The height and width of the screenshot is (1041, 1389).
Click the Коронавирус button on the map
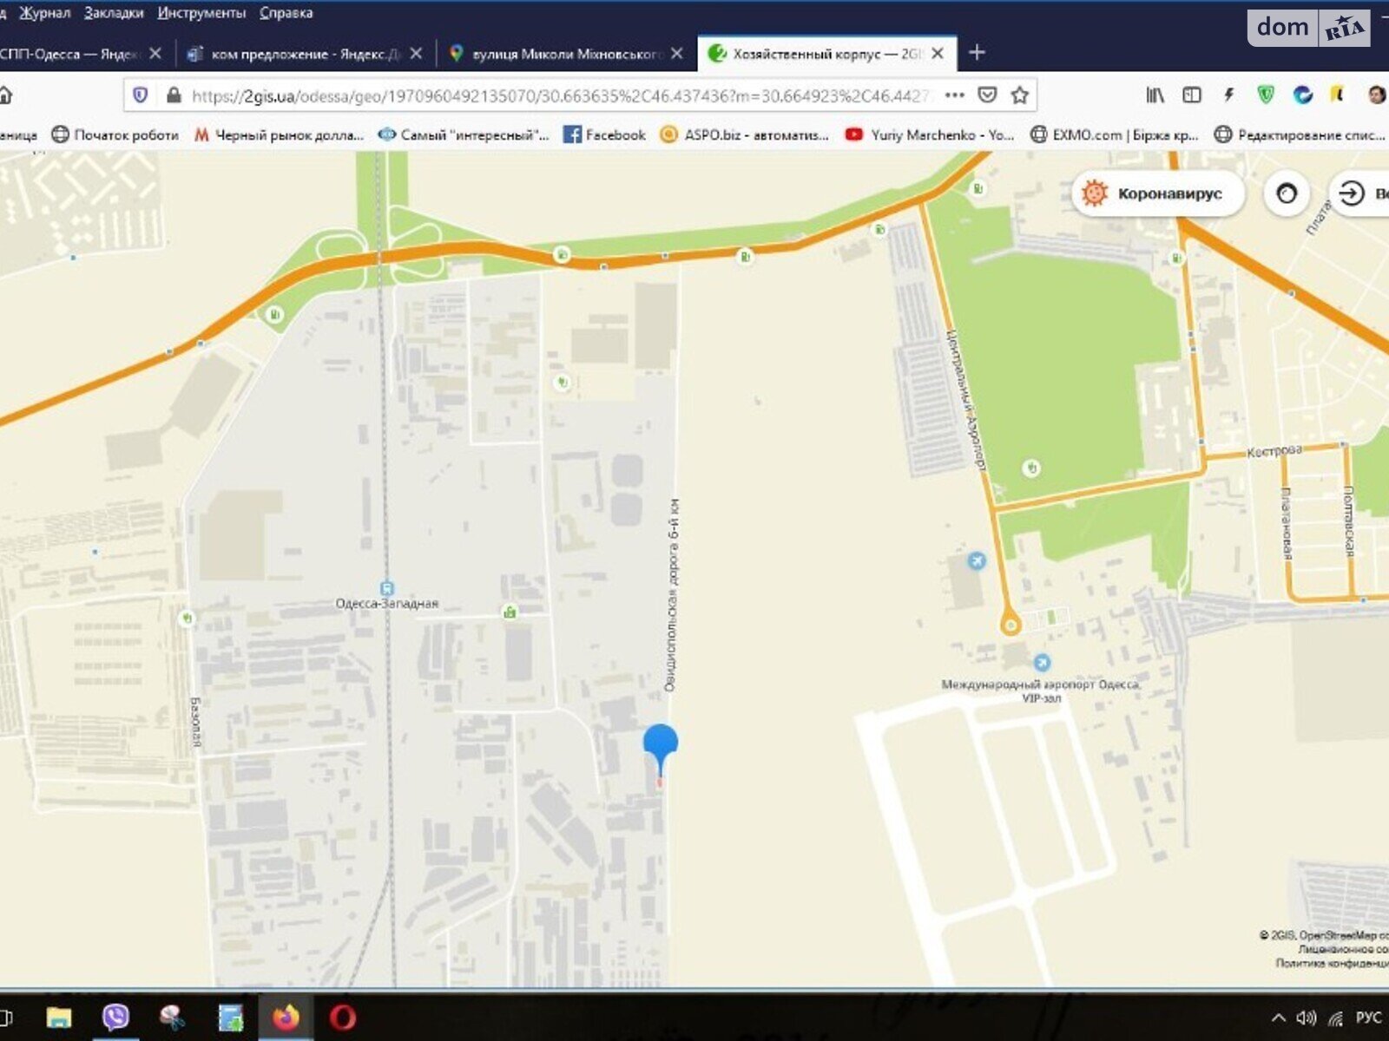(1158, 193)
